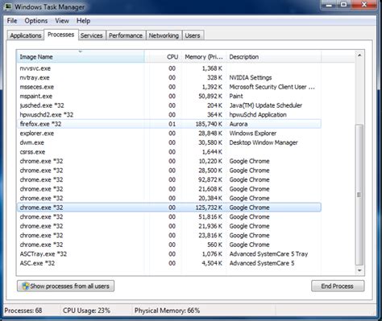Open the Performance tab
Image resolution: width=382 pixels, height=321 pixels.
coord(126,35)
